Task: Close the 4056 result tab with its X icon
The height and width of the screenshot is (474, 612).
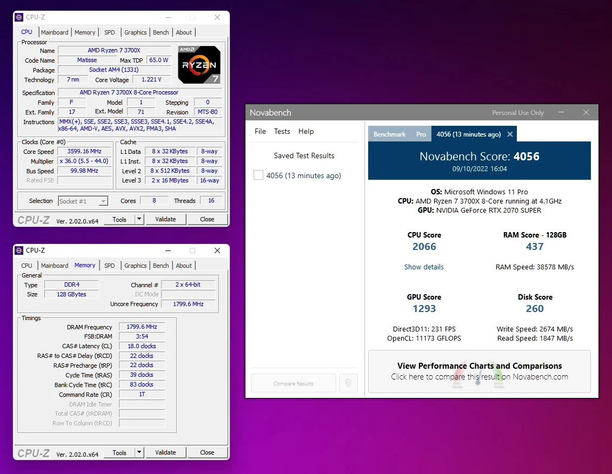Action: coord(510,134)
